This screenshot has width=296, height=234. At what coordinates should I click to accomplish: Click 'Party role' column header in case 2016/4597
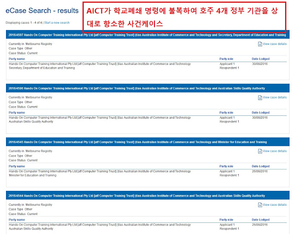(226, 59)
